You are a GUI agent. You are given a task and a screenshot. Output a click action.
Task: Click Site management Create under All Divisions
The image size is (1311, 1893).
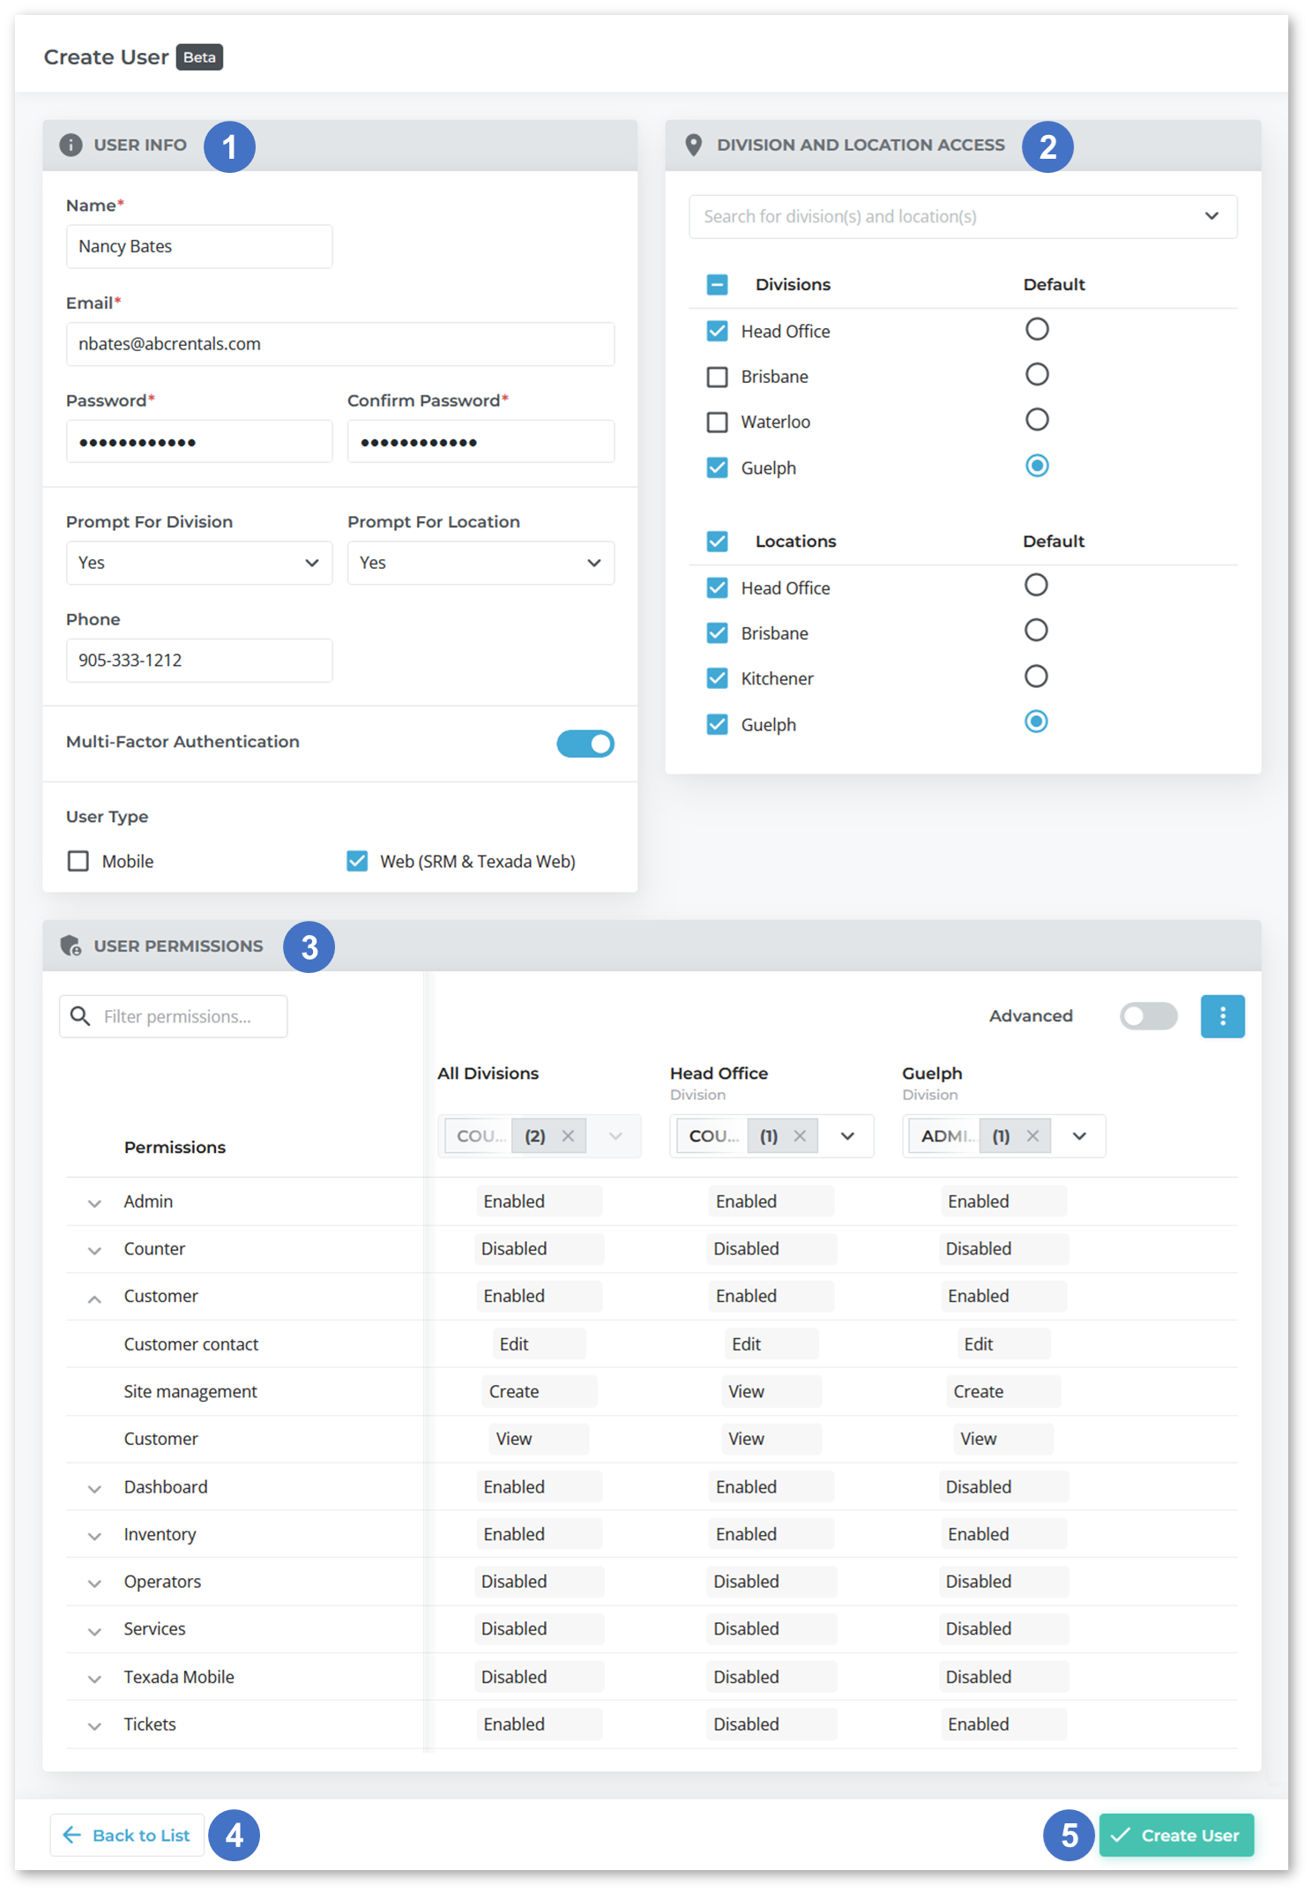coord(539,1391)
